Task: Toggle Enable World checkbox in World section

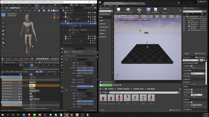Action: pyautogui.click(x=192, y=90)
